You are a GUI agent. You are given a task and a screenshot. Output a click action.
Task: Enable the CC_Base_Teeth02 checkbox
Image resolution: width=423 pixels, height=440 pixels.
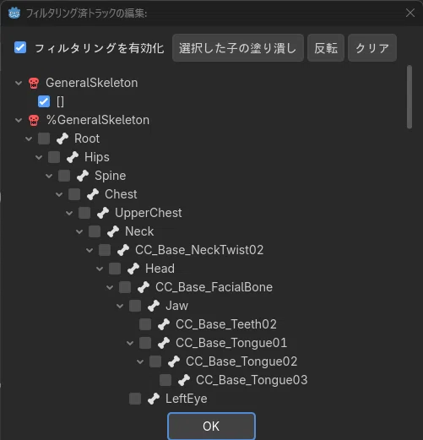[x=145, y=324]
